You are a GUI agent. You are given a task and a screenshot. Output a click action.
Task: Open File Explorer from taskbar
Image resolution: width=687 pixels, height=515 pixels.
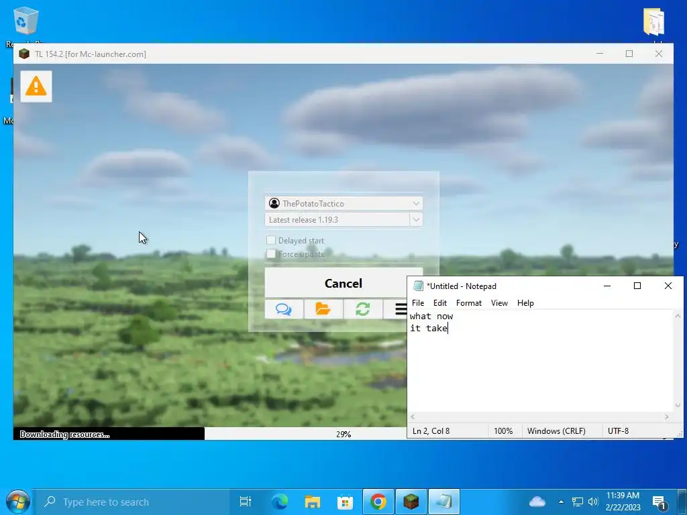[x=313, y=502]
